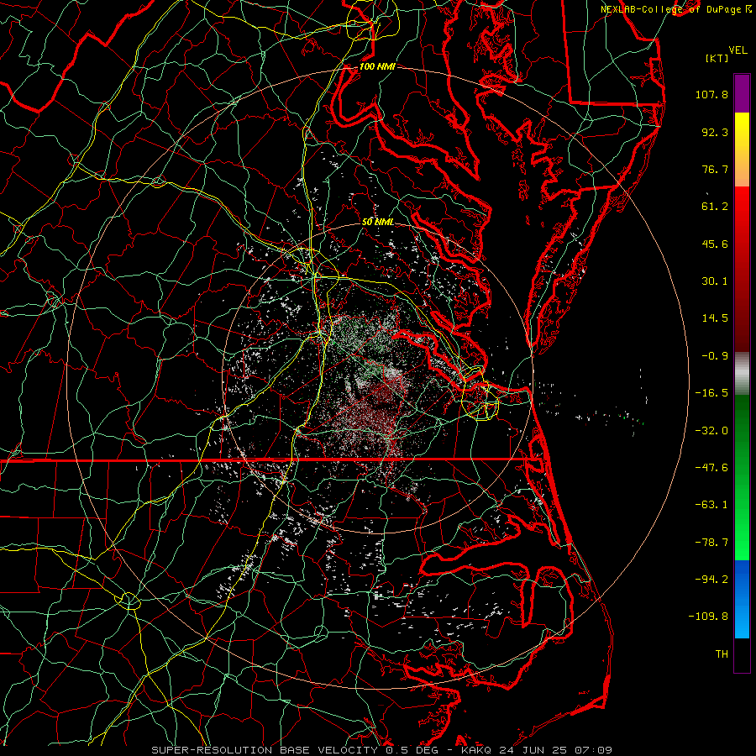Click the -94.2 legend value

pyautogui.click(x=711, y=580)
